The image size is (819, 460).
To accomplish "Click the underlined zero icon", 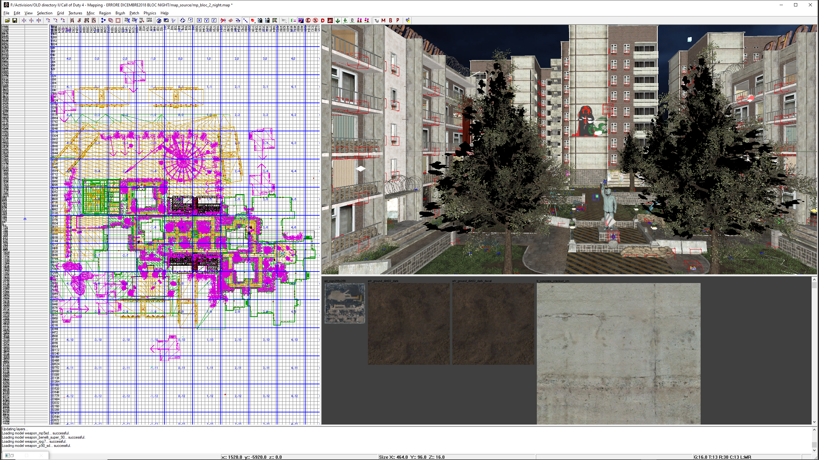I will coord(352,20).
